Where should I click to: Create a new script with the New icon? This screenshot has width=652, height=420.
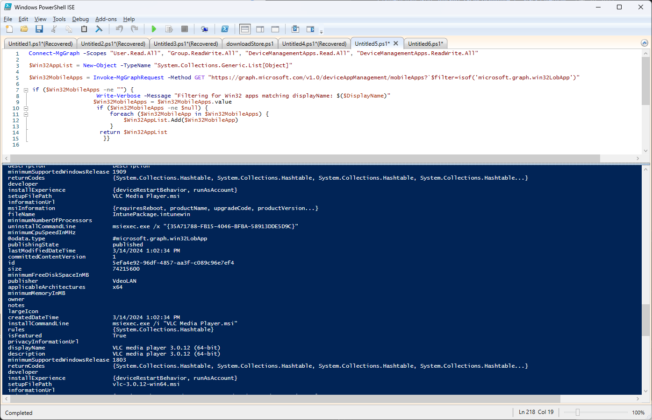[9, 29]
